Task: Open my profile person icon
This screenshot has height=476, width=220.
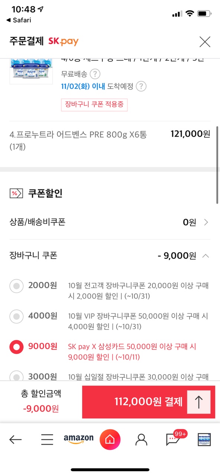Action: [x=141, y=440]
